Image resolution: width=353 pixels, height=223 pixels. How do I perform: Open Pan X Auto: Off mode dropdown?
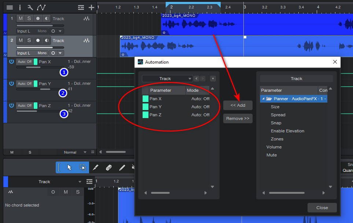[25, 61]
